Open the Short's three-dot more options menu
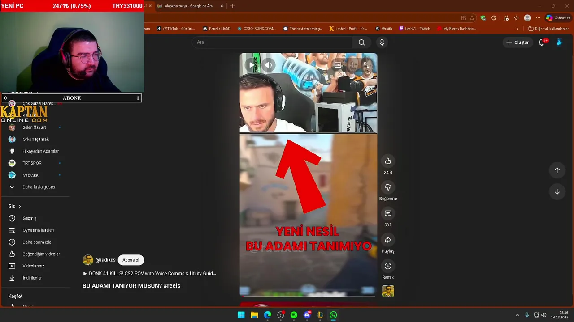This screenshot has width=574, height=322. pos(352,65)
